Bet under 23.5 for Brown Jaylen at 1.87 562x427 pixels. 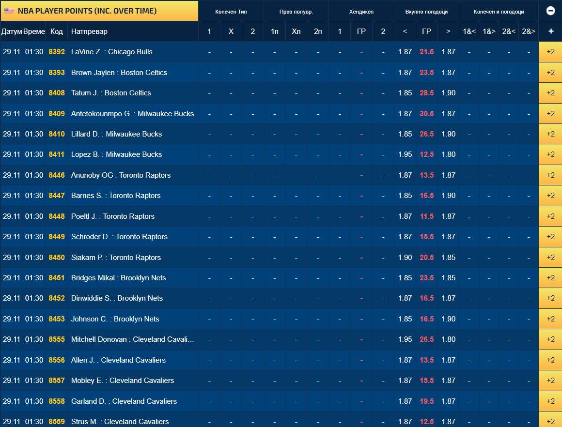(405, 72)
